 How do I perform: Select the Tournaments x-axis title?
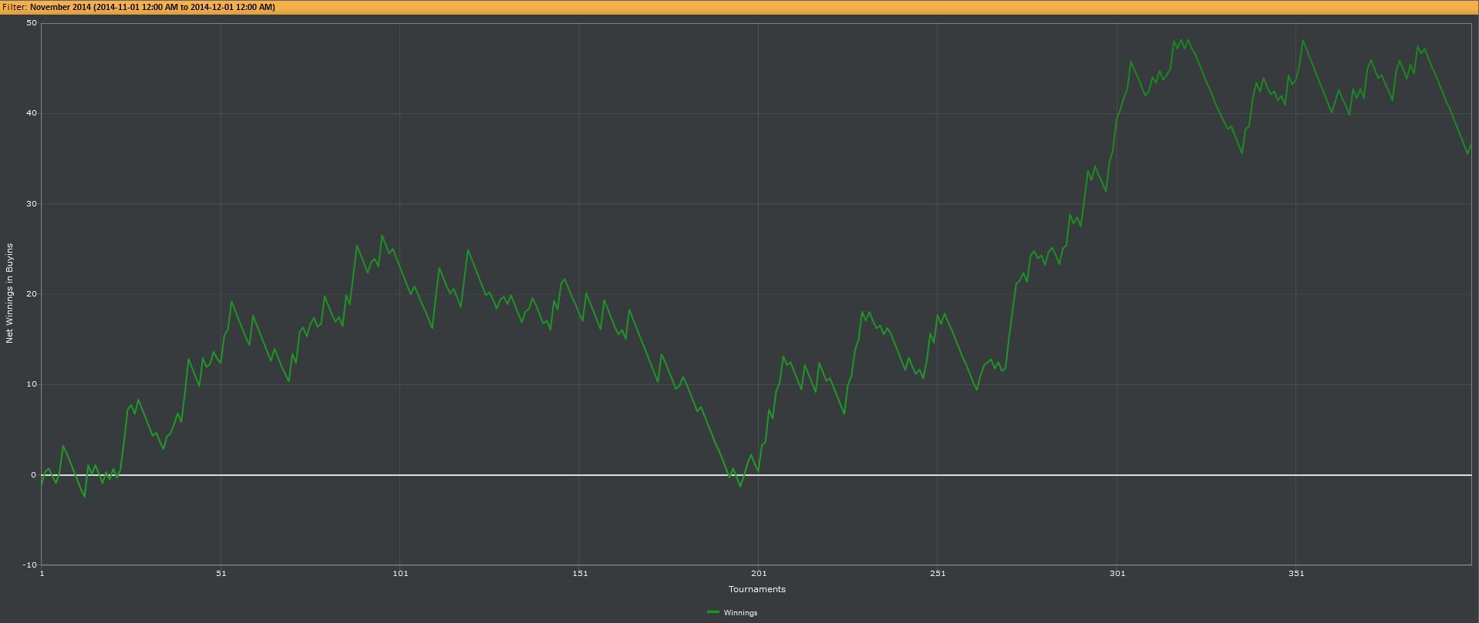click(x=757, y=589)
